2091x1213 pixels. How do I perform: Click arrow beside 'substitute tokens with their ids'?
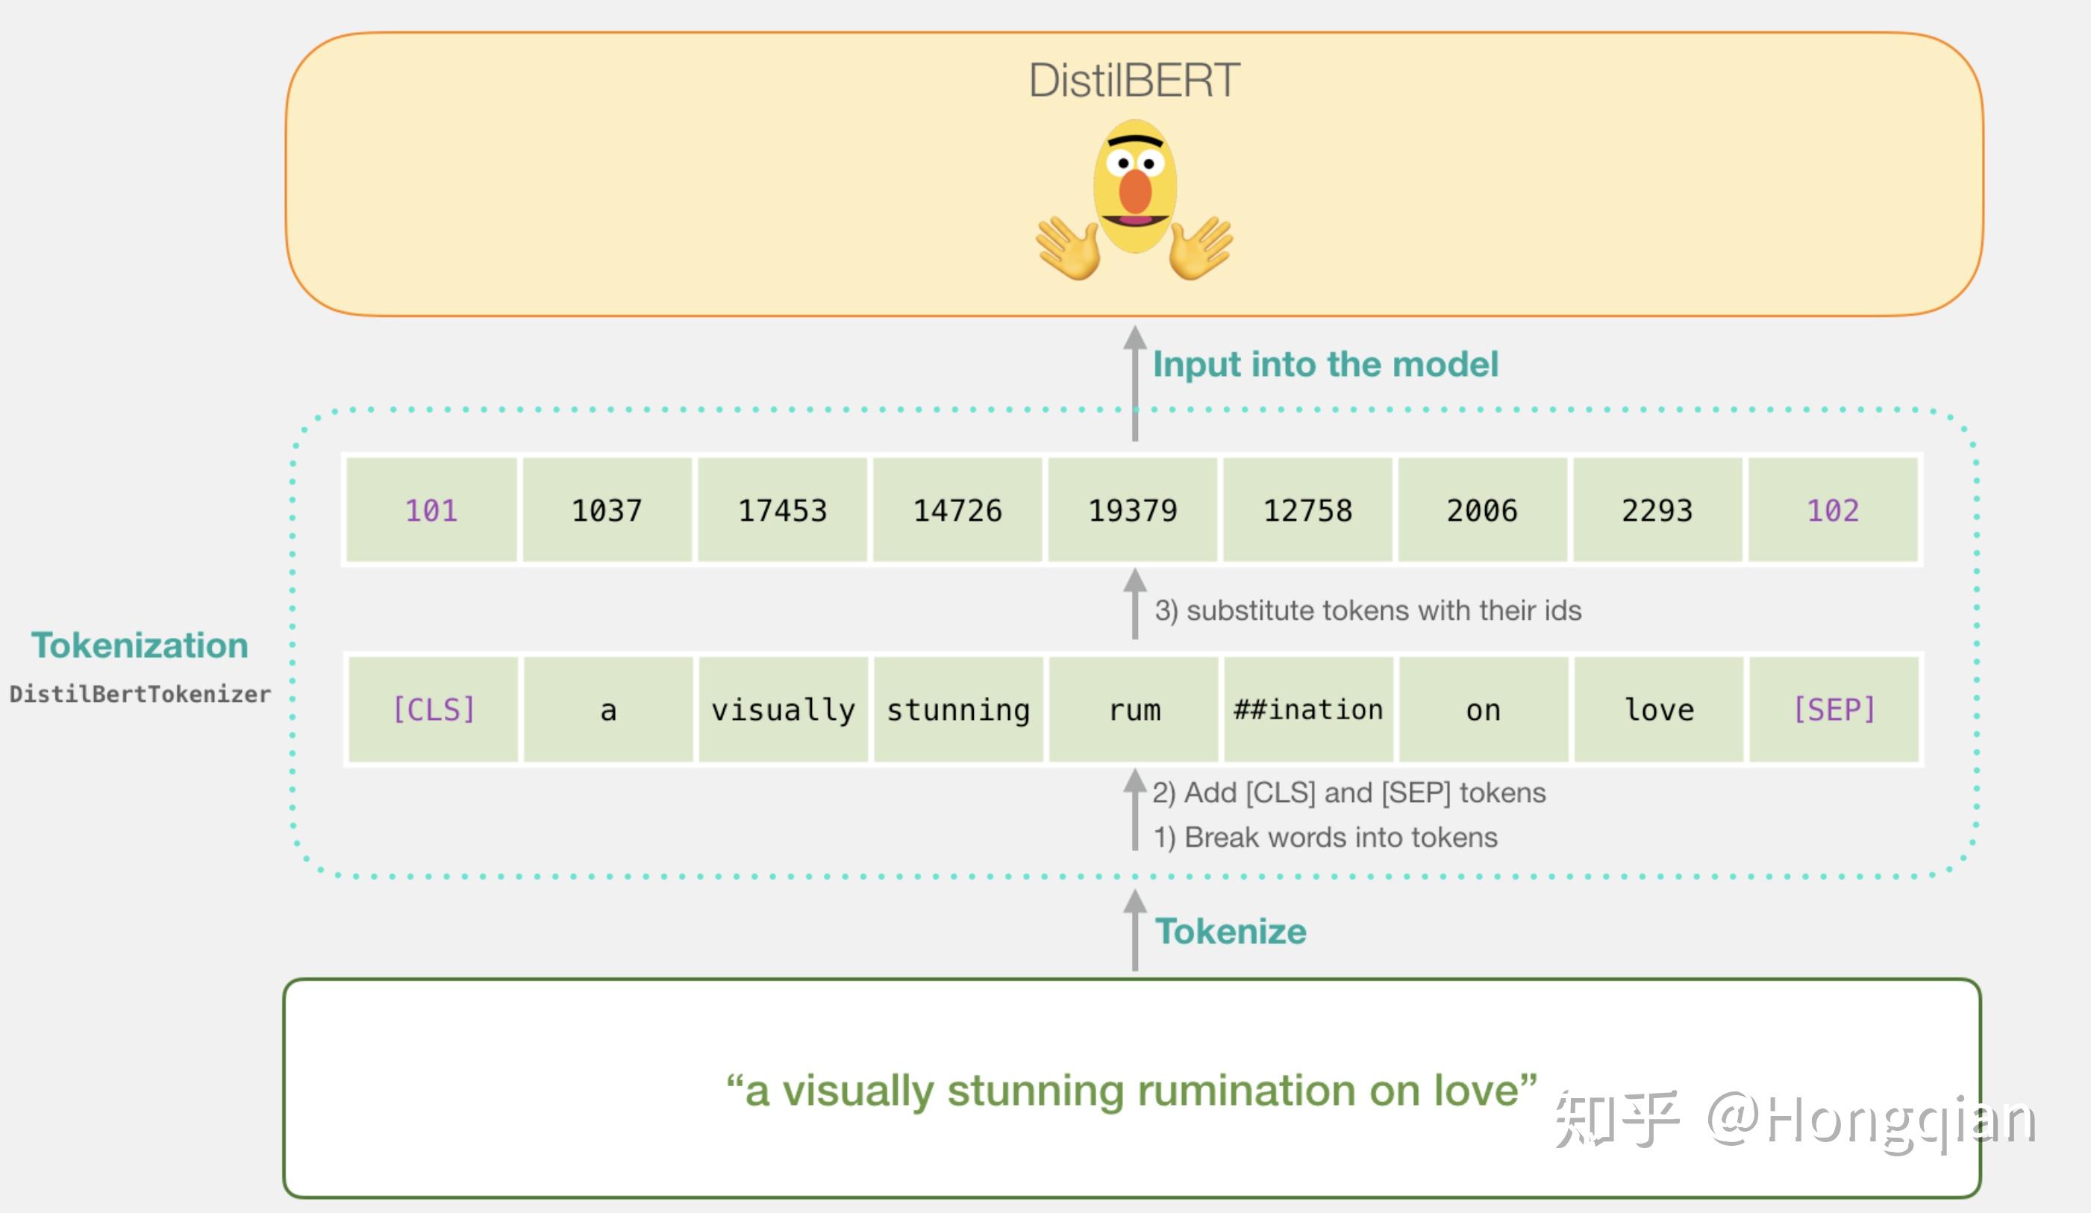pos(1135,604)
